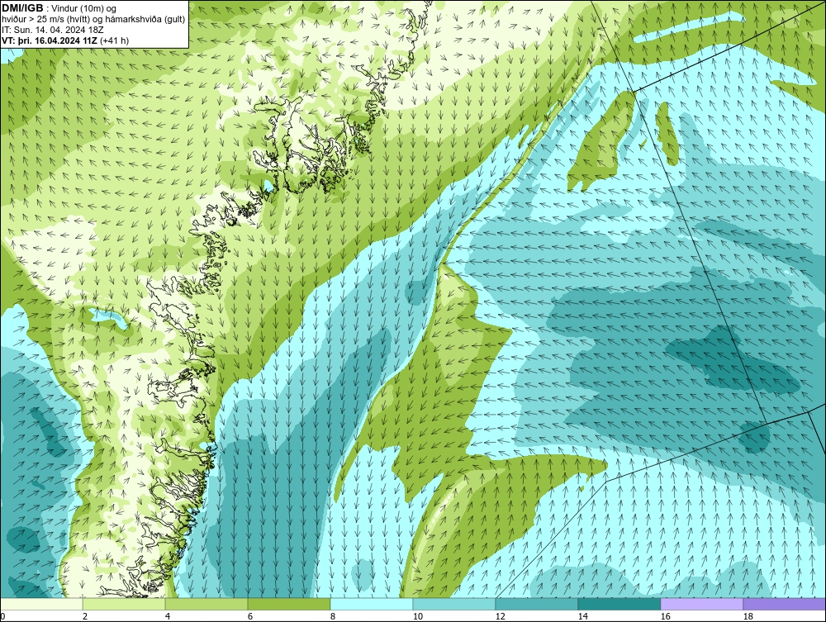Click the 0–2 m/s palest legend swatch
Viewport: 826px width, 622px height.
(41, 604)
